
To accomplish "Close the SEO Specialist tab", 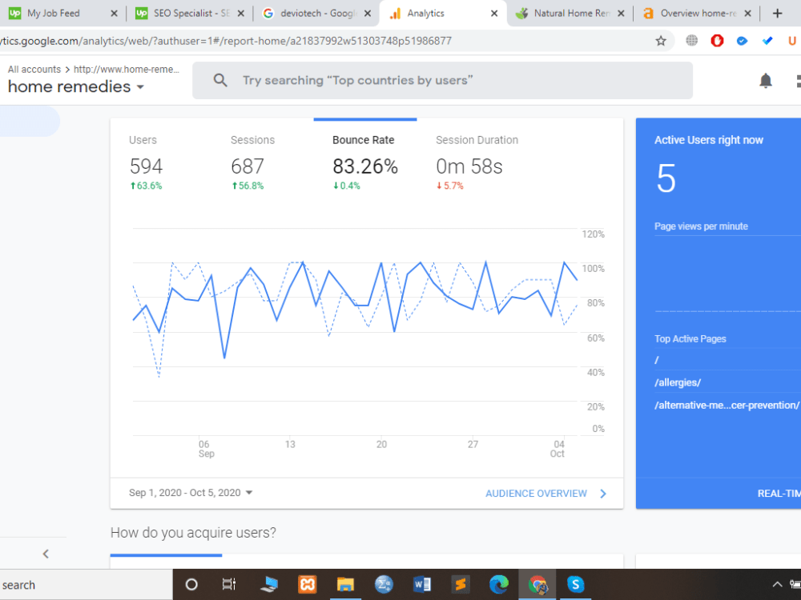I will click(240, 14).
